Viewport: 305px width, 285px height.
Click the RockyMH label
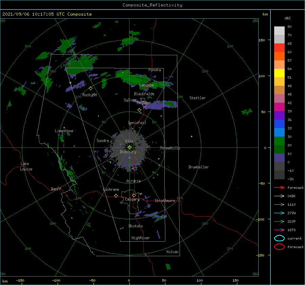(89, 95)
